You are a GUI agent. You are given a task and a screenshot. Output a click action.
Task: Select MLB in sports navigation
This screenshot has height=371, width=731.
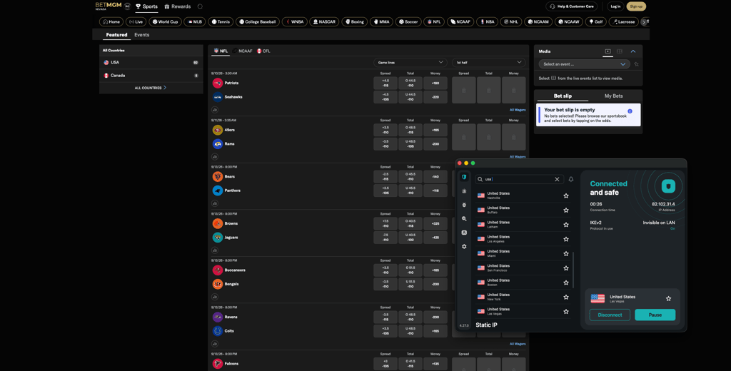[195, 22]
